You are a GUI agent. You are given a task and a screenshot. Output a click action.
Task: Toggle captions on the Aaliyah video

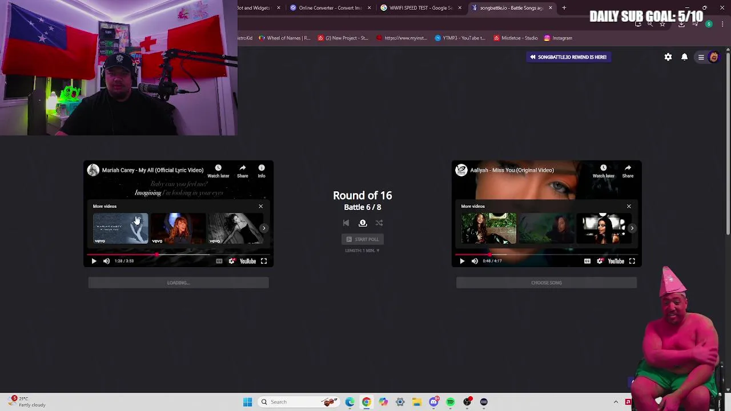[x=587, y=261]
